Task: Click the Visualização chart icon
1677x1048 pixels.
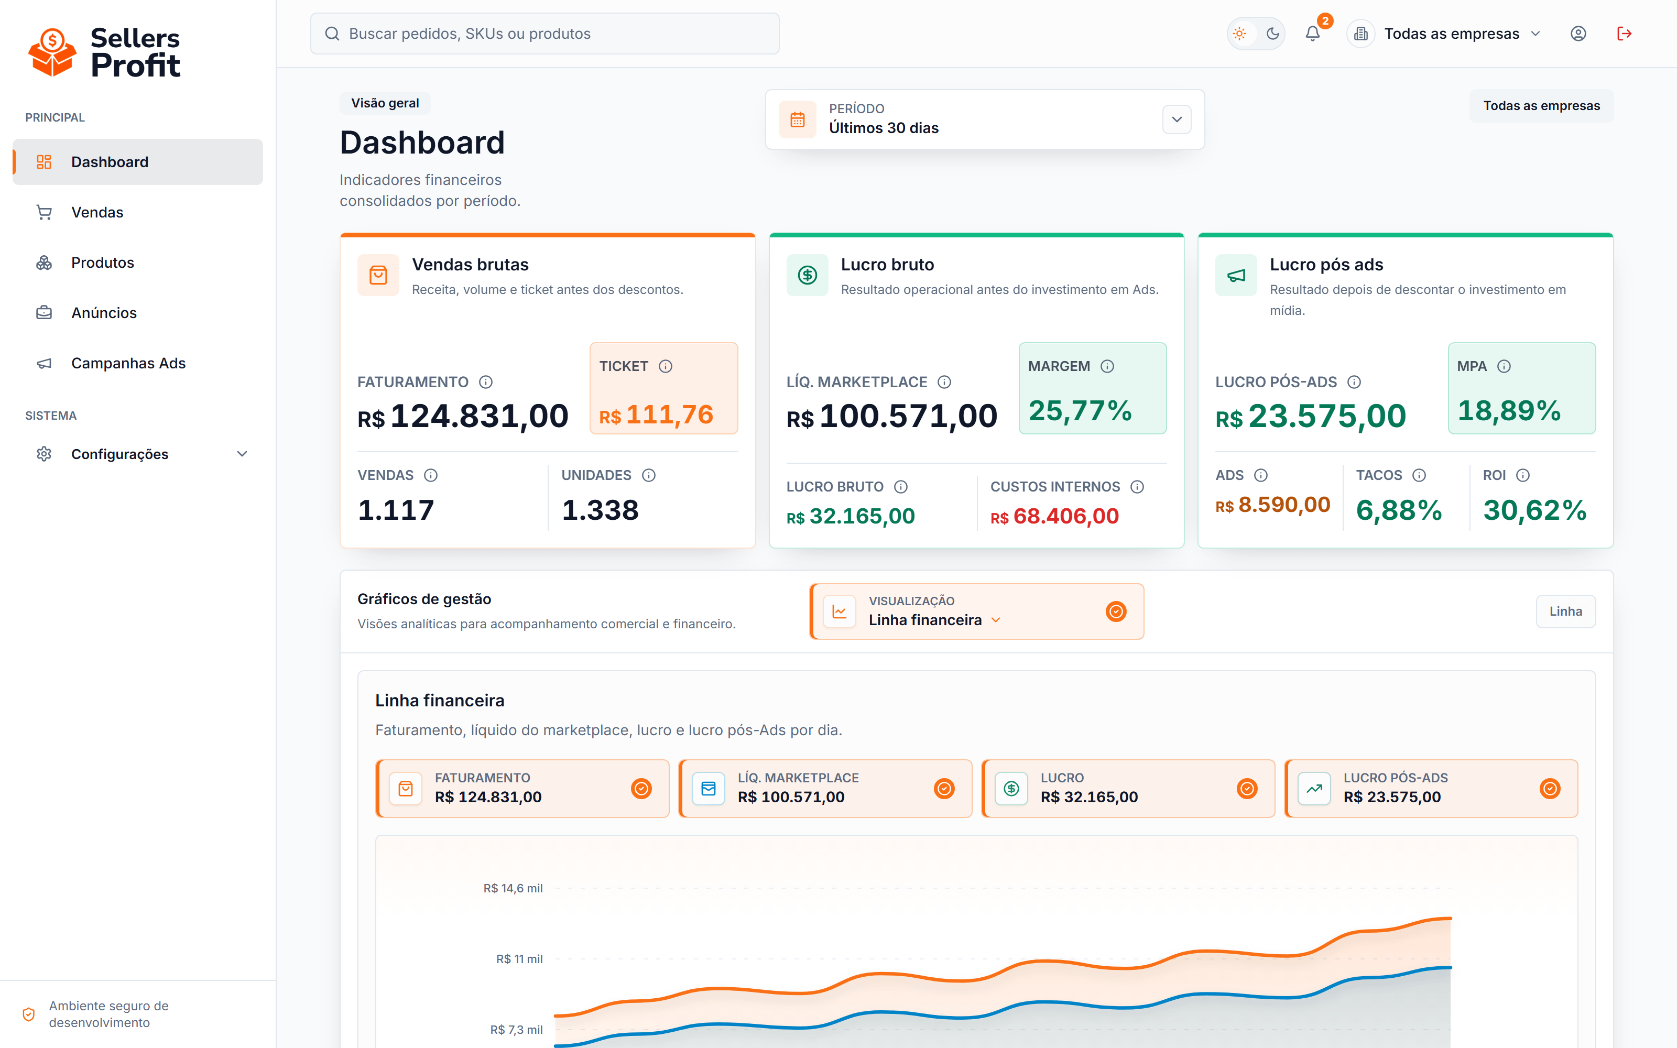Action: (x=839, y=612)
